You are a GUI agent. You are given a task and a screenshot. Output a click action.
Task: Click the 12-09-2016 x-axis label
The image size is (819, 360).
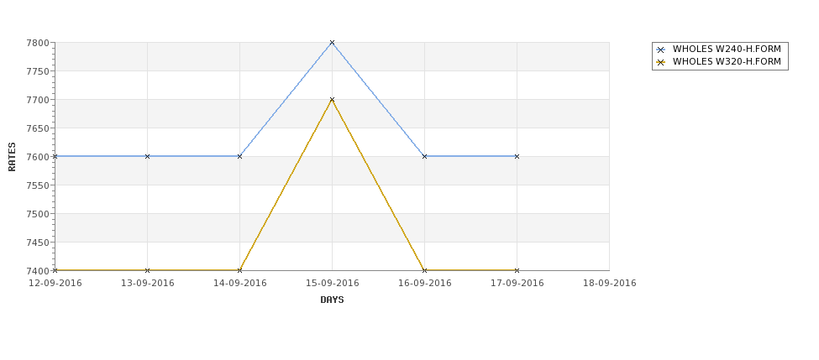[55, 284]
